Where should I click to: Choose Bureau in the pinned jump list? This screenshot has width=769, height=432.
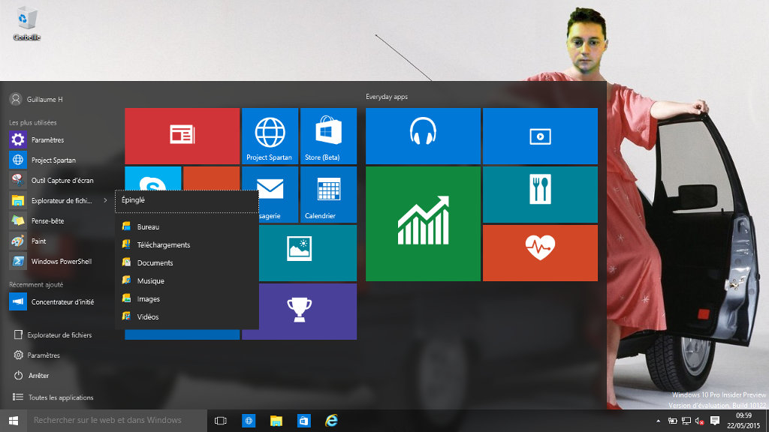(x=187, y=226)
